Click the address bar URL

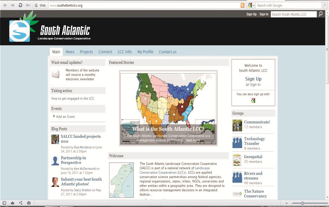(x=66, y=5)
